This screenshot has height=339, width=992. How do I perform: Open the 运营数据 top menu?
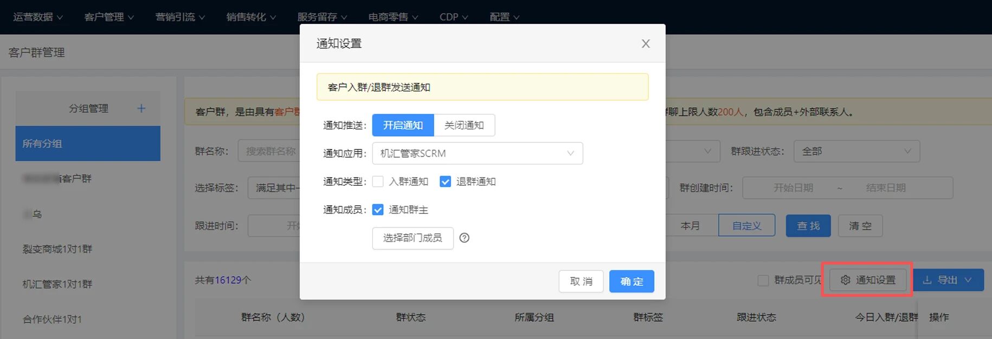37,17
